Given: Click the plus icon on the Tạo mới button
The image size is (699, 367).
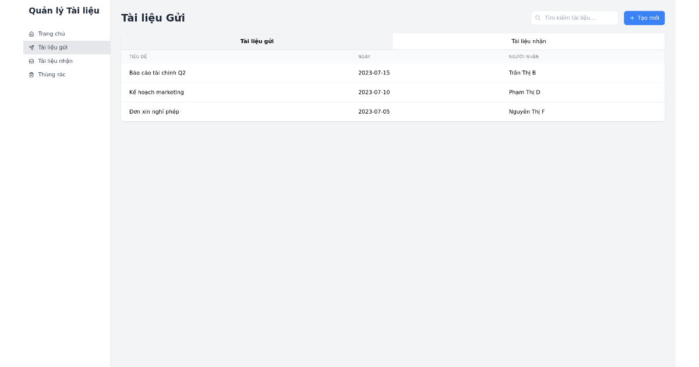Looking at the screenshot, I should 633,17.
